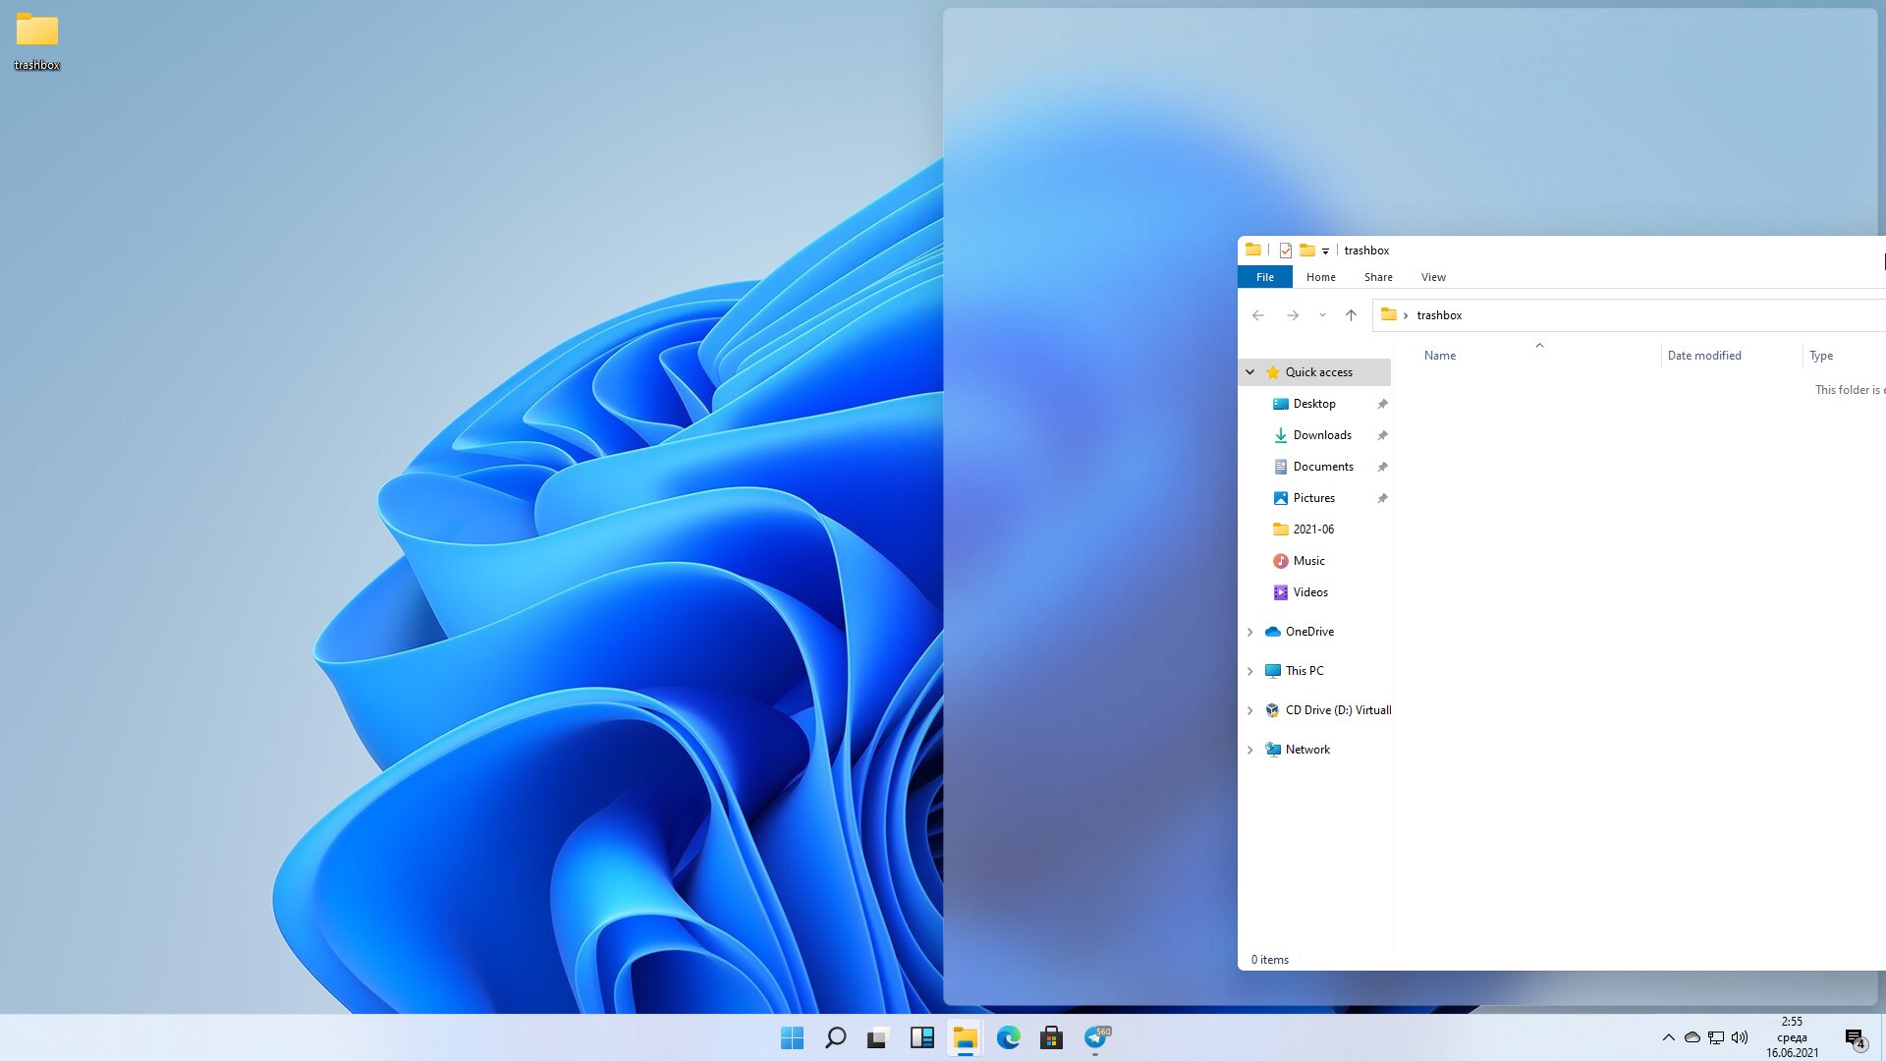The width and height of the screenshot is (1886, 1061).
Task: Select CD Drive (D:) in navigation pane
Action: pyautogui.click(x=1338, y=710)
